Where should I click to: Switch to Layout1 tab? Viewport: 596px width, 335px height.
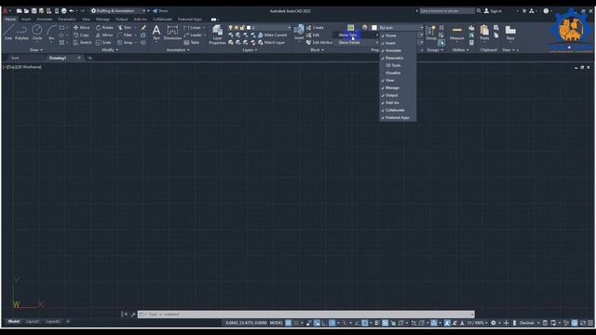33,322
